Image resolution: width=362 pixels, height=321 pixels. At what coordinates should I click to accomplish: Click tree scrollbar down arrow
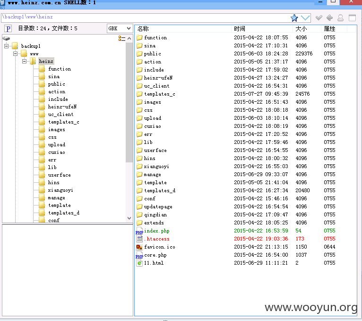(x=129, y=218)
